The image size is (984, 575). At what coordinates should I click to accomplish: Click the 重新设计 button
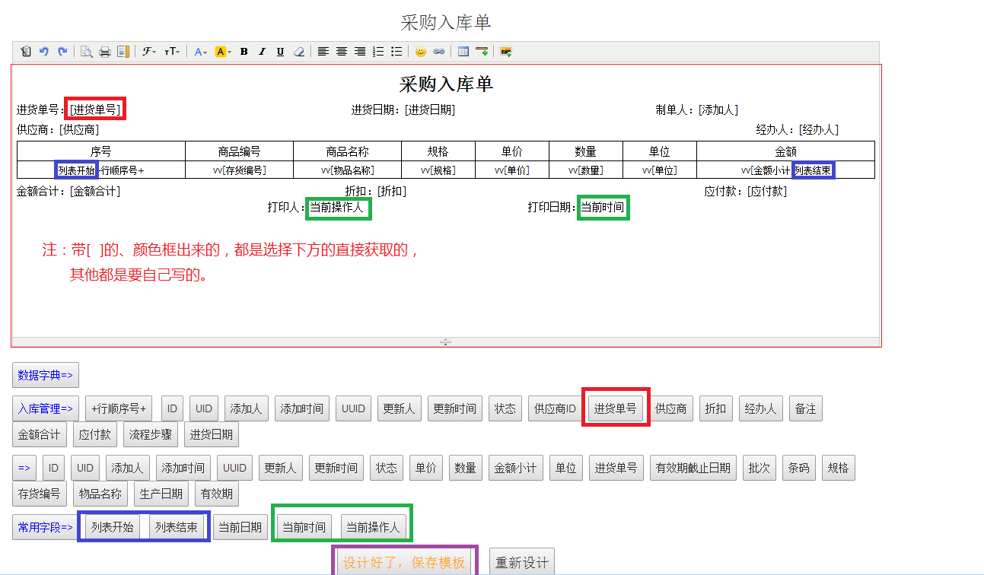coord(521,563)
